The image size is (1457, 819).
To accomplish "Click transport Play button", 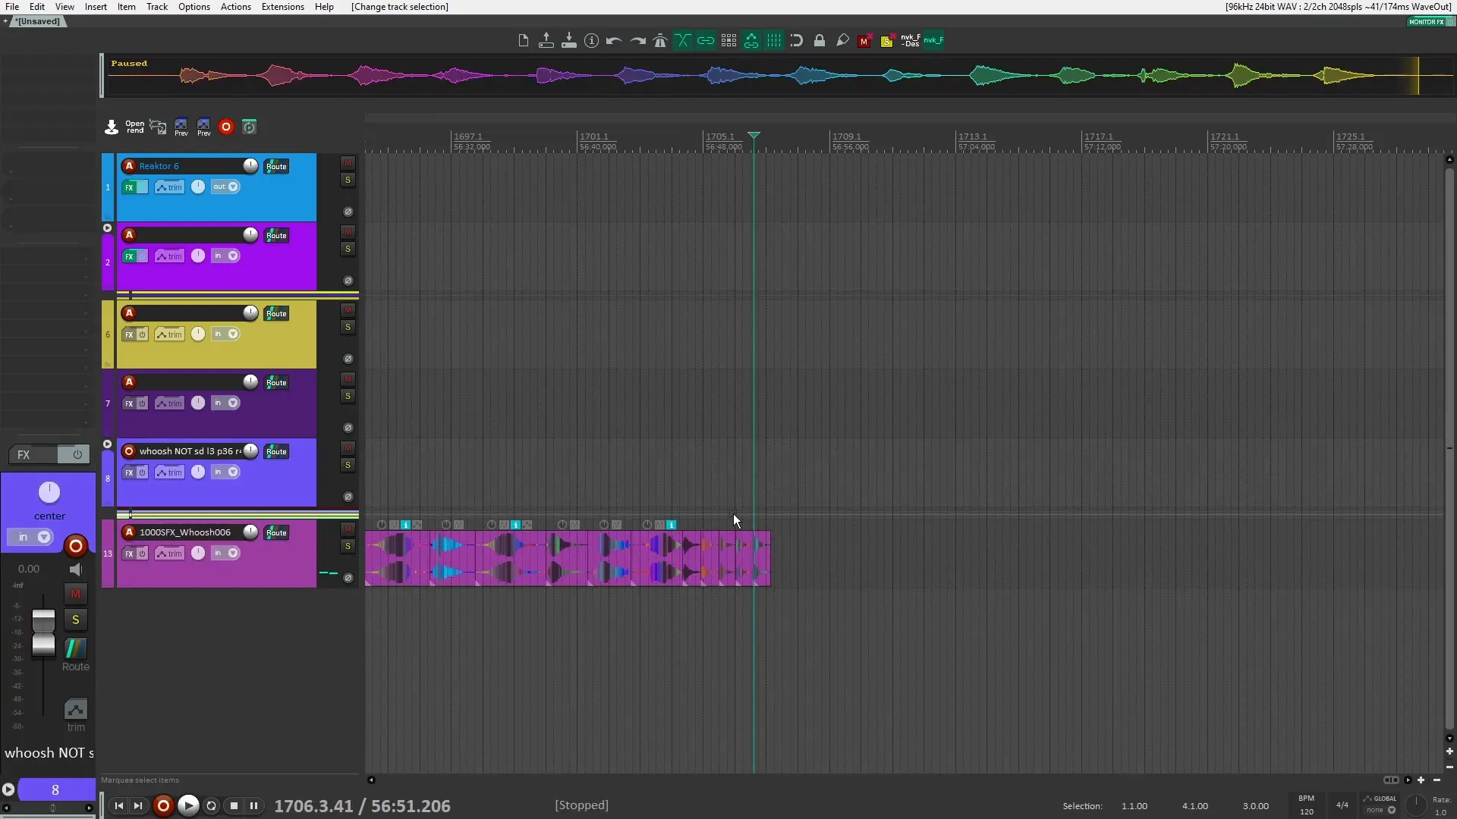I will coord(188,805).
